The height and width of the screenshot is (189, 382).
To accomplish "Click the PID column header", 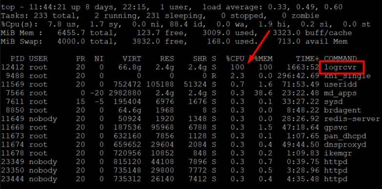I will 17,59.
